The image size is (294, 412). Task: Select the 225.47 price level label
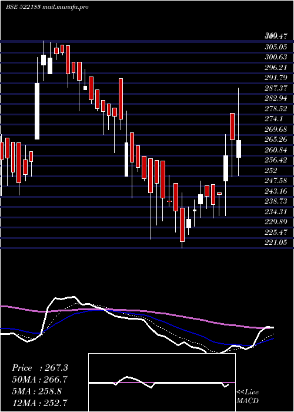point(275,232)
